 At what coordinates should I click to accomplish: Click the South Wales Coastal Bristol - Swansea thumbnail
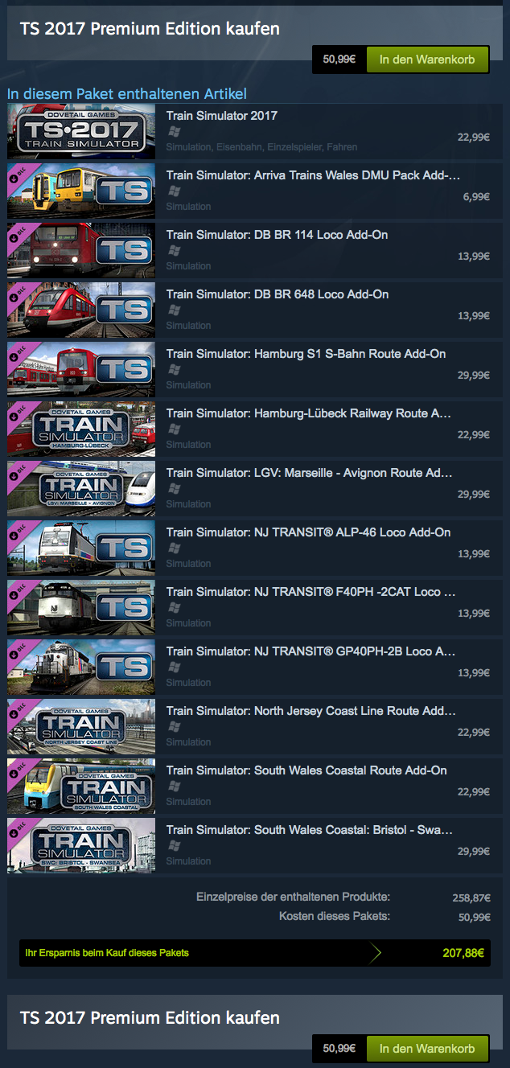point(81,845)
